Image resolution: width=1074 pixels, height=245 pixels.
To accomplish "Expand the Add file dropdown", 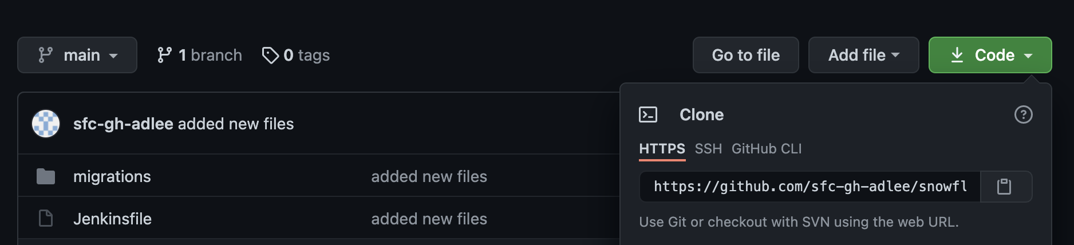I will pyautogui.click(x=863, y=55).
